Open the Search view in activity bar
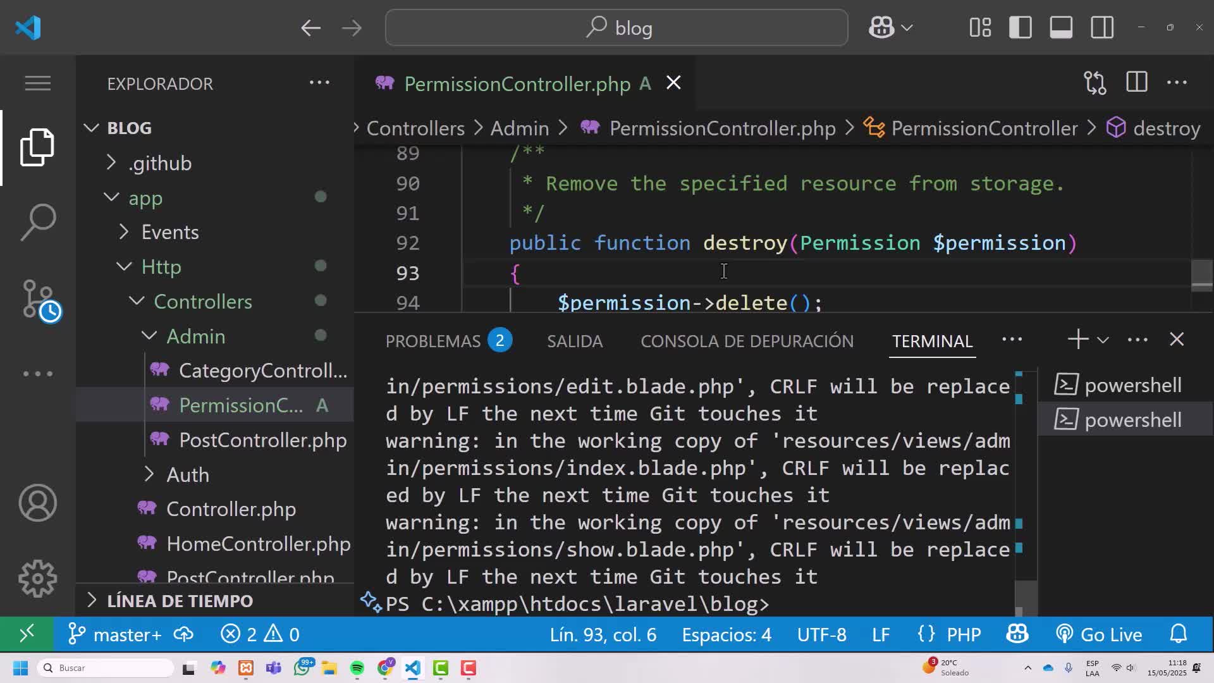Viewport: 1214px width, 683px height. click(38, 222)
